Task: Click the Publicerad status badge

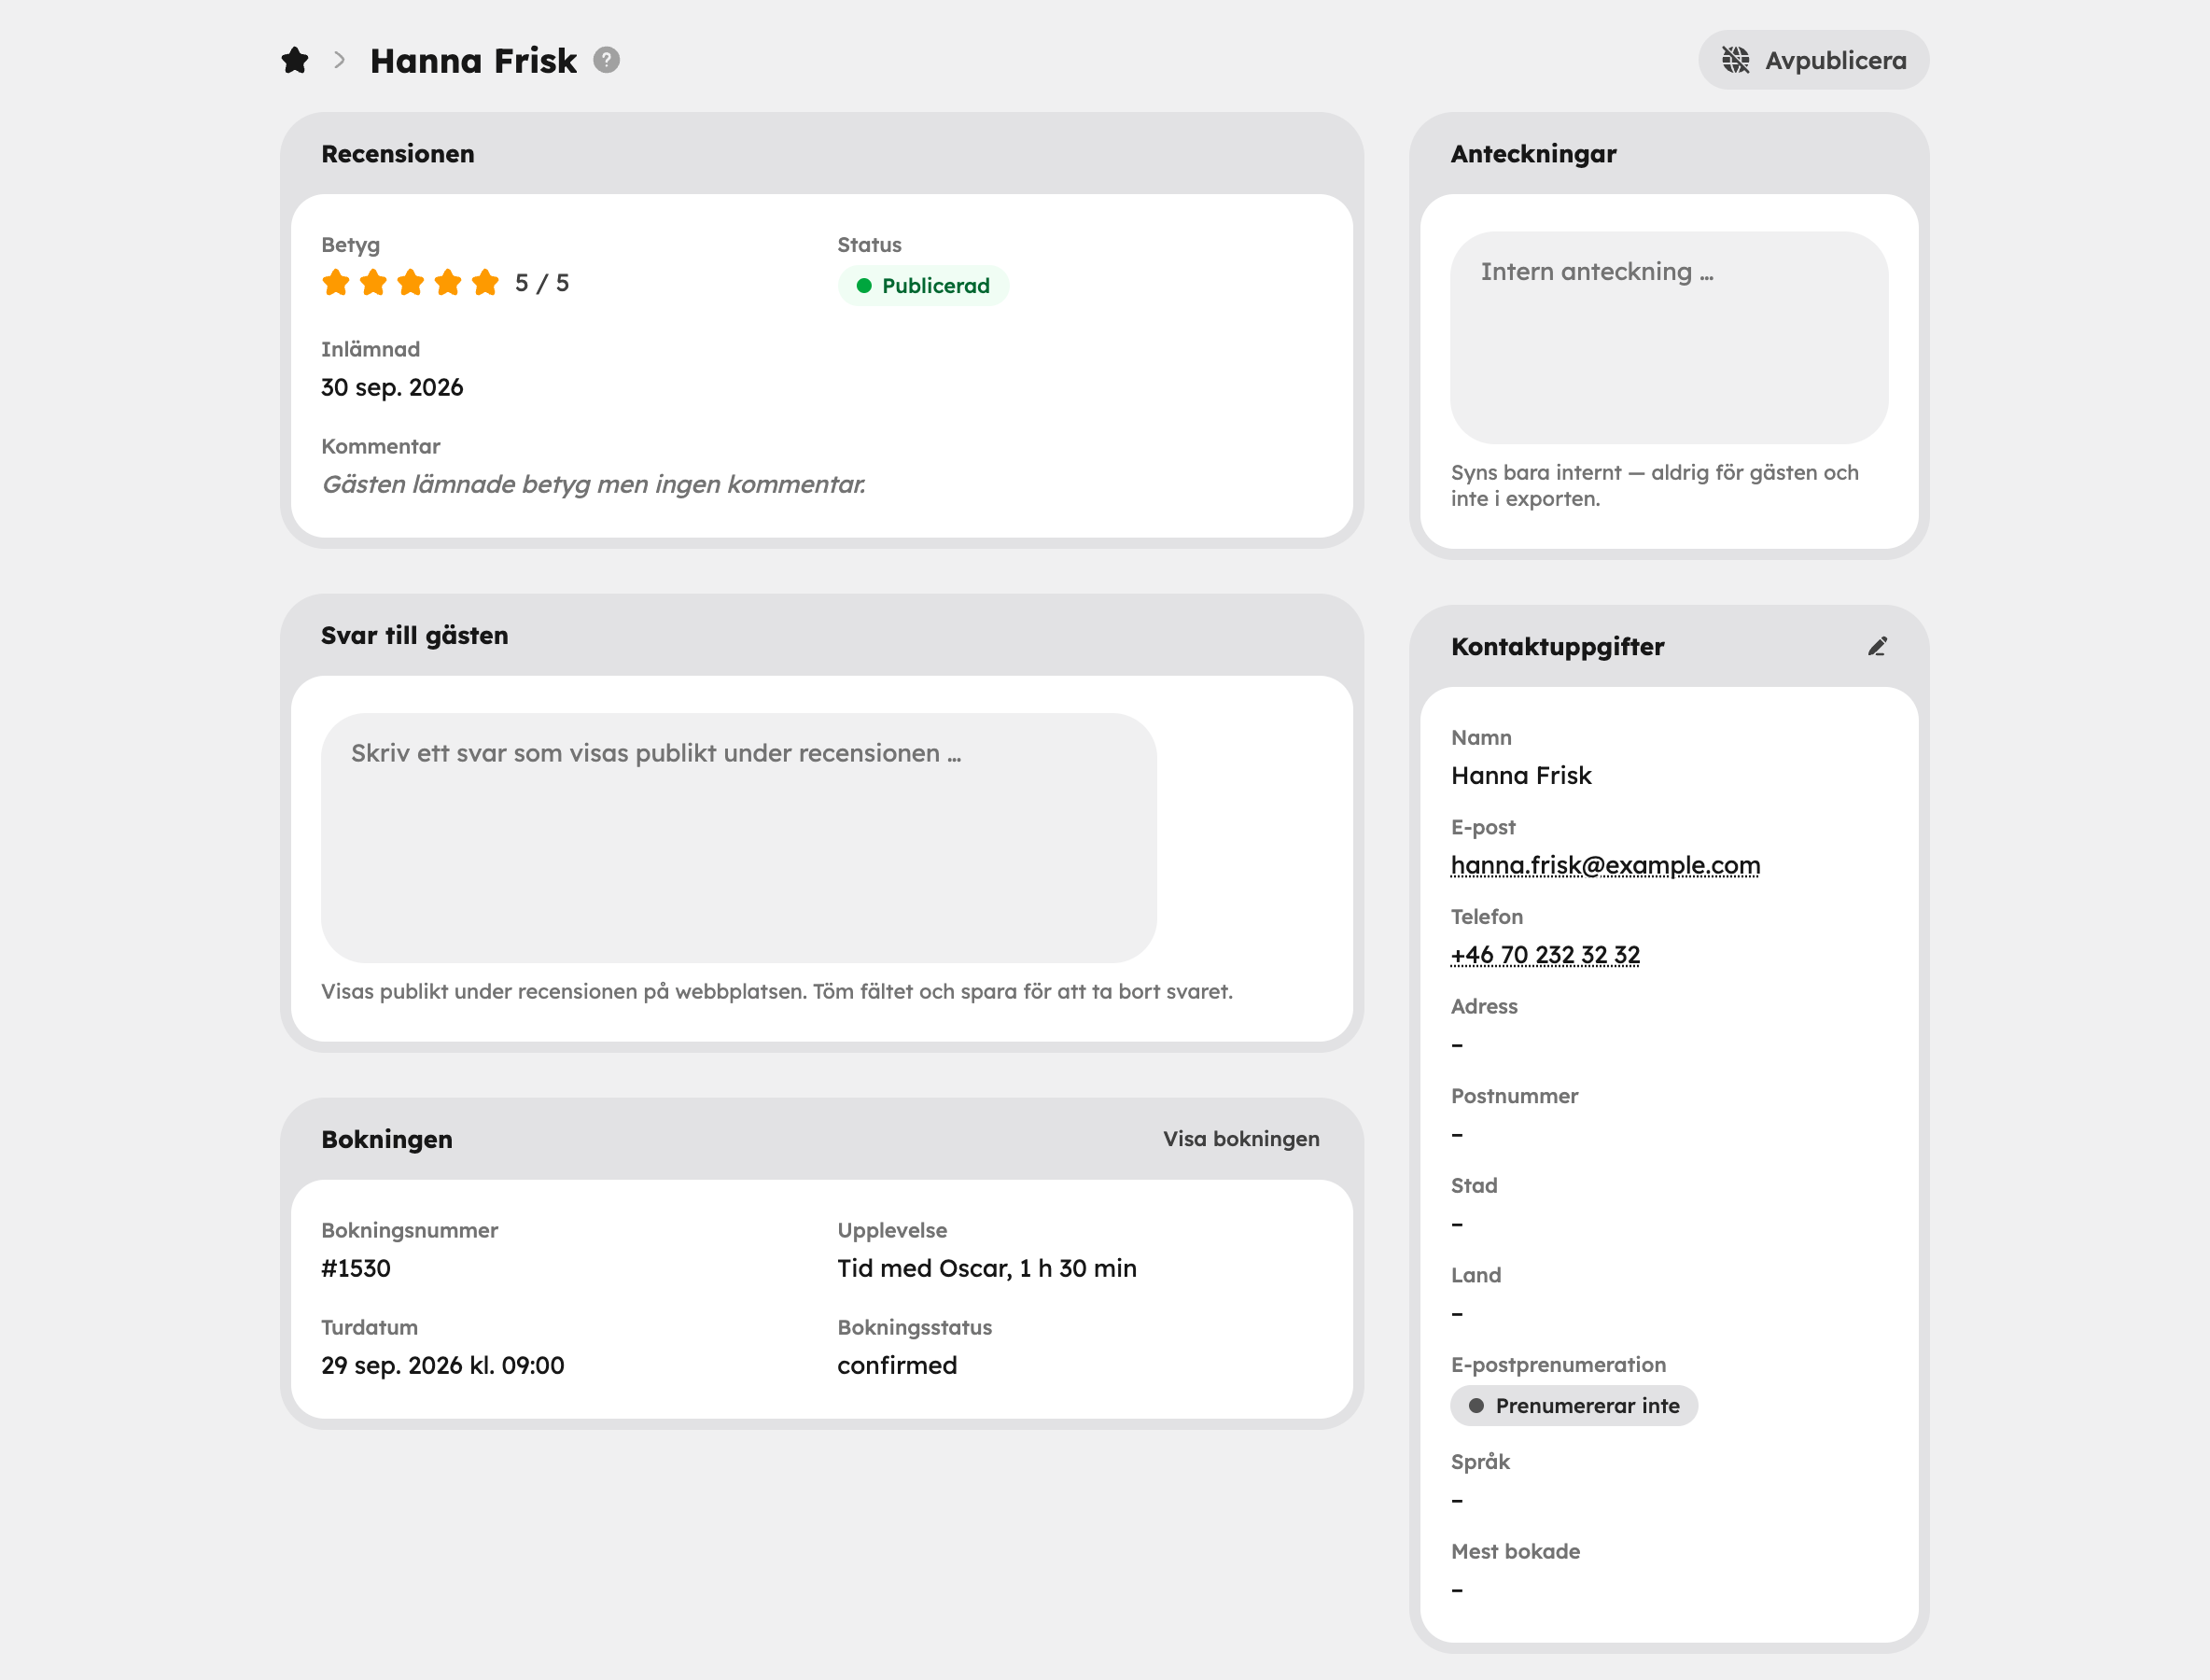Action: click(x=923, y=286)
